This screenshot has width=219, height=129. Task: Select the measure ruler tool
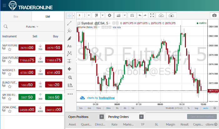point(70,85)
